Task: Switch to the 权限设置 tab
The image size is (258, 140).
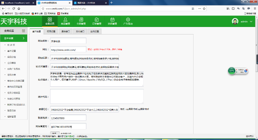Action: [51, 31]
